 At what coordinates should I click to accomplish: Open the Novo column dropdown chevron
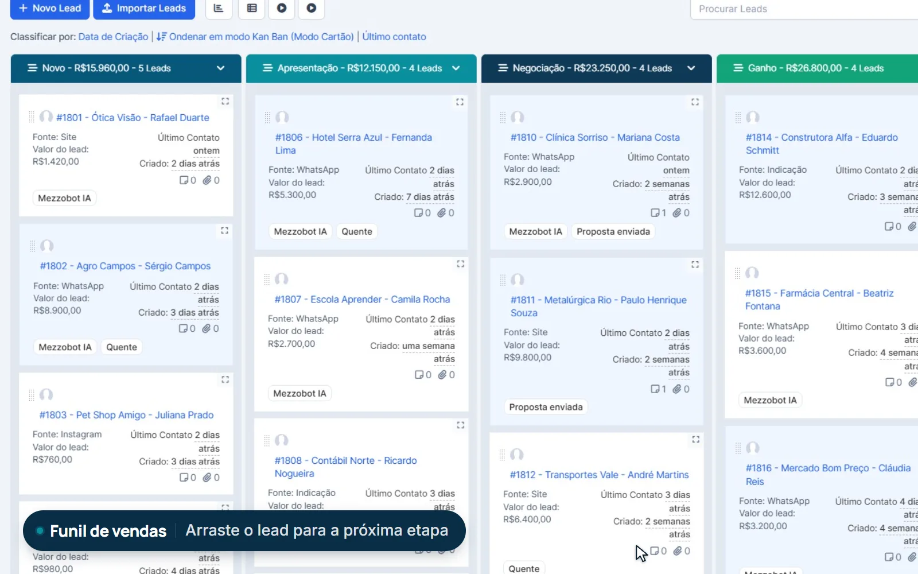[220, 68]
